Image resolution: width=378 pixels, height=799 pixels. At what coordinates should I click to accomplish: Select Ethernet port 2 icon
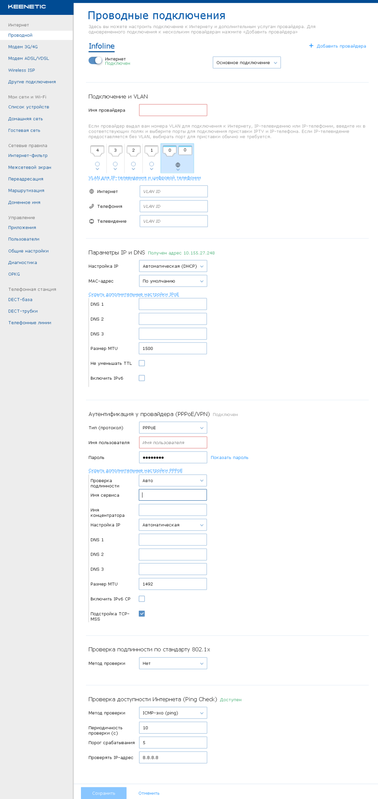133,151
